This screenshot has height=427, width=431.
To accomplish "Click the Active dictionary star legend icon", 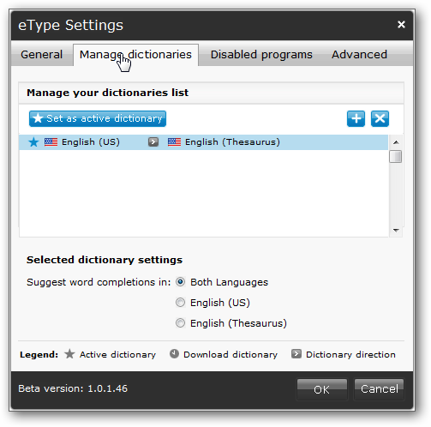I will point(69,354).
